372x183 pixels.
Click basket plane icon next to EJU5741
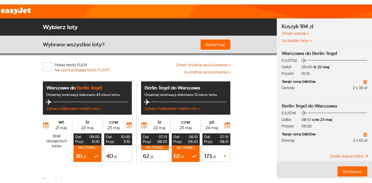304,113
